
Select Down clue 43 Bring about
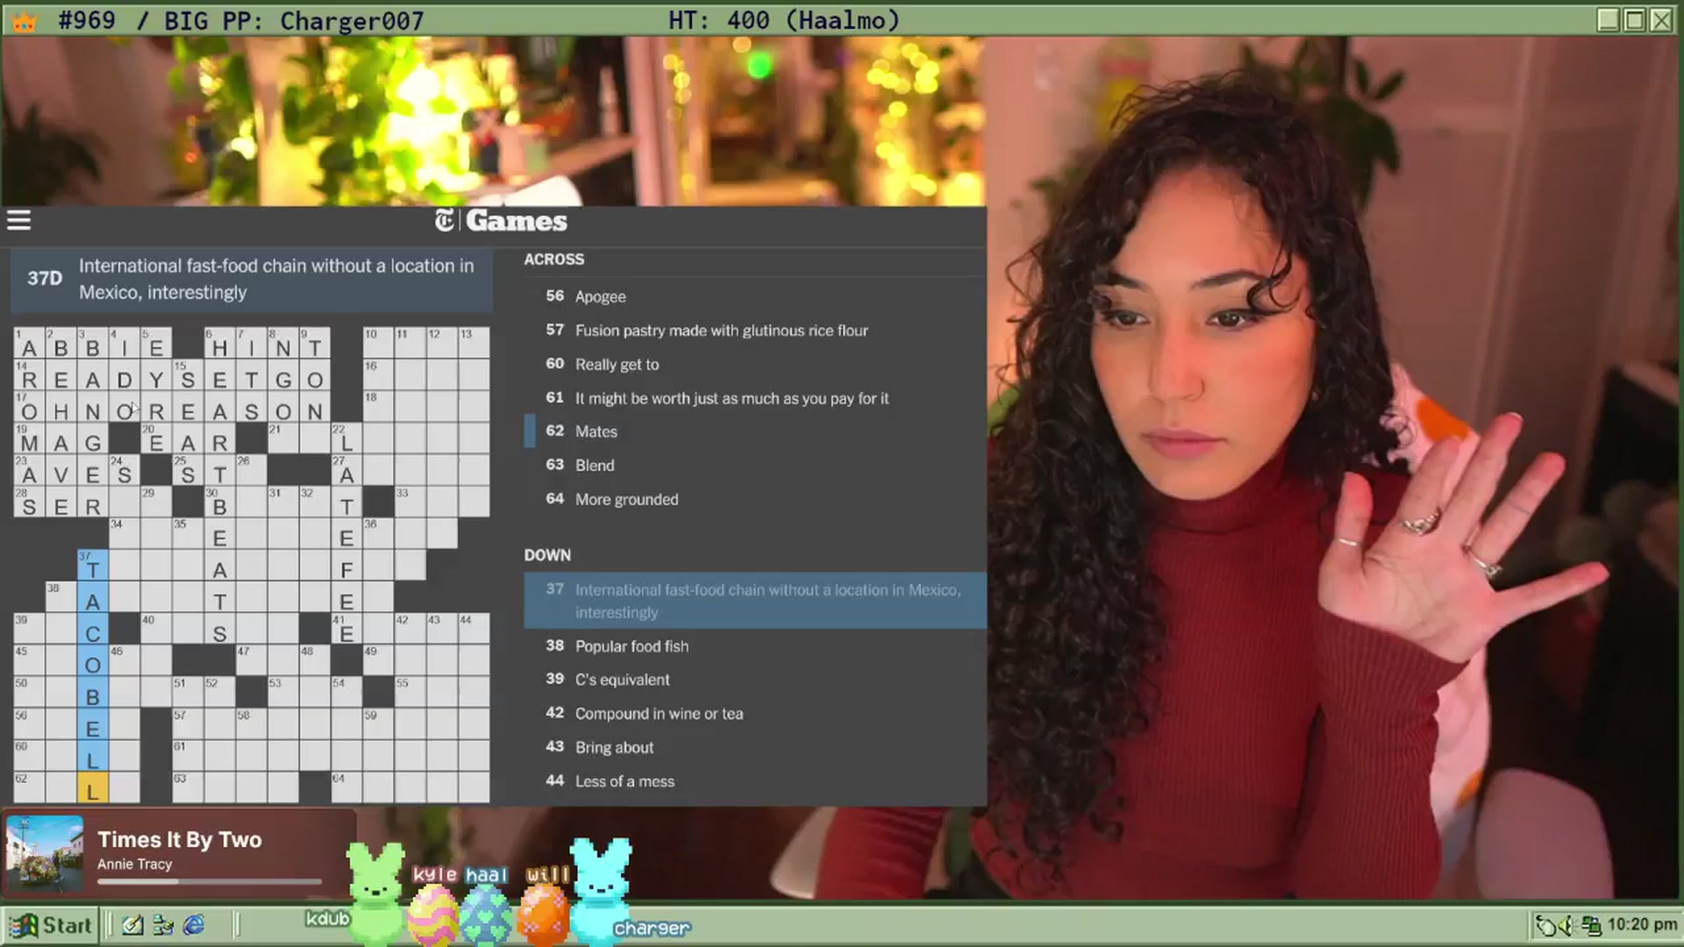pyautogui.click(x=755, y=747)
